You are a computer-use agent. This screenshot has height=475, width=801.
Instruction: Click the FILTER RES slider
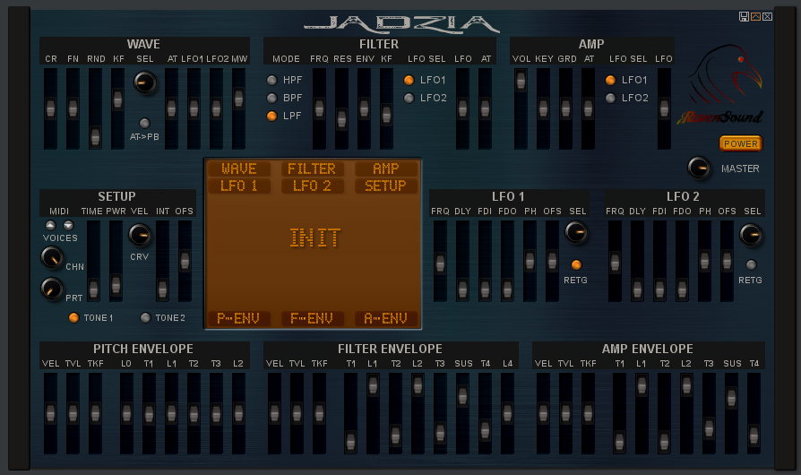tap(341, 108)
